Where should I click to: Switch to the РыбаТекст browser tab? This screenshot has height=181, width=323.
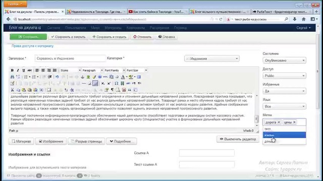(282, 12)
